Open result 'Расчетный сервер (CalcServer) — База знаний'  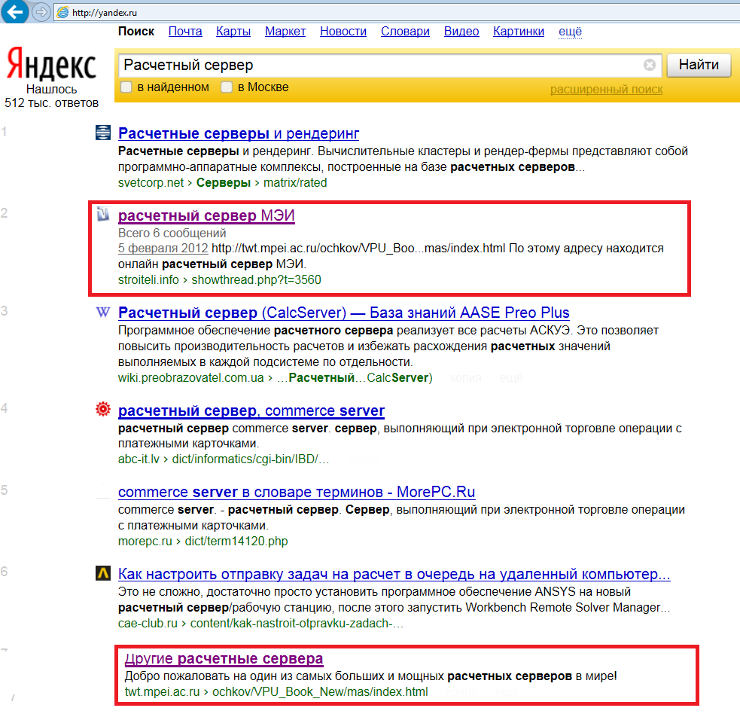(343, 313)
